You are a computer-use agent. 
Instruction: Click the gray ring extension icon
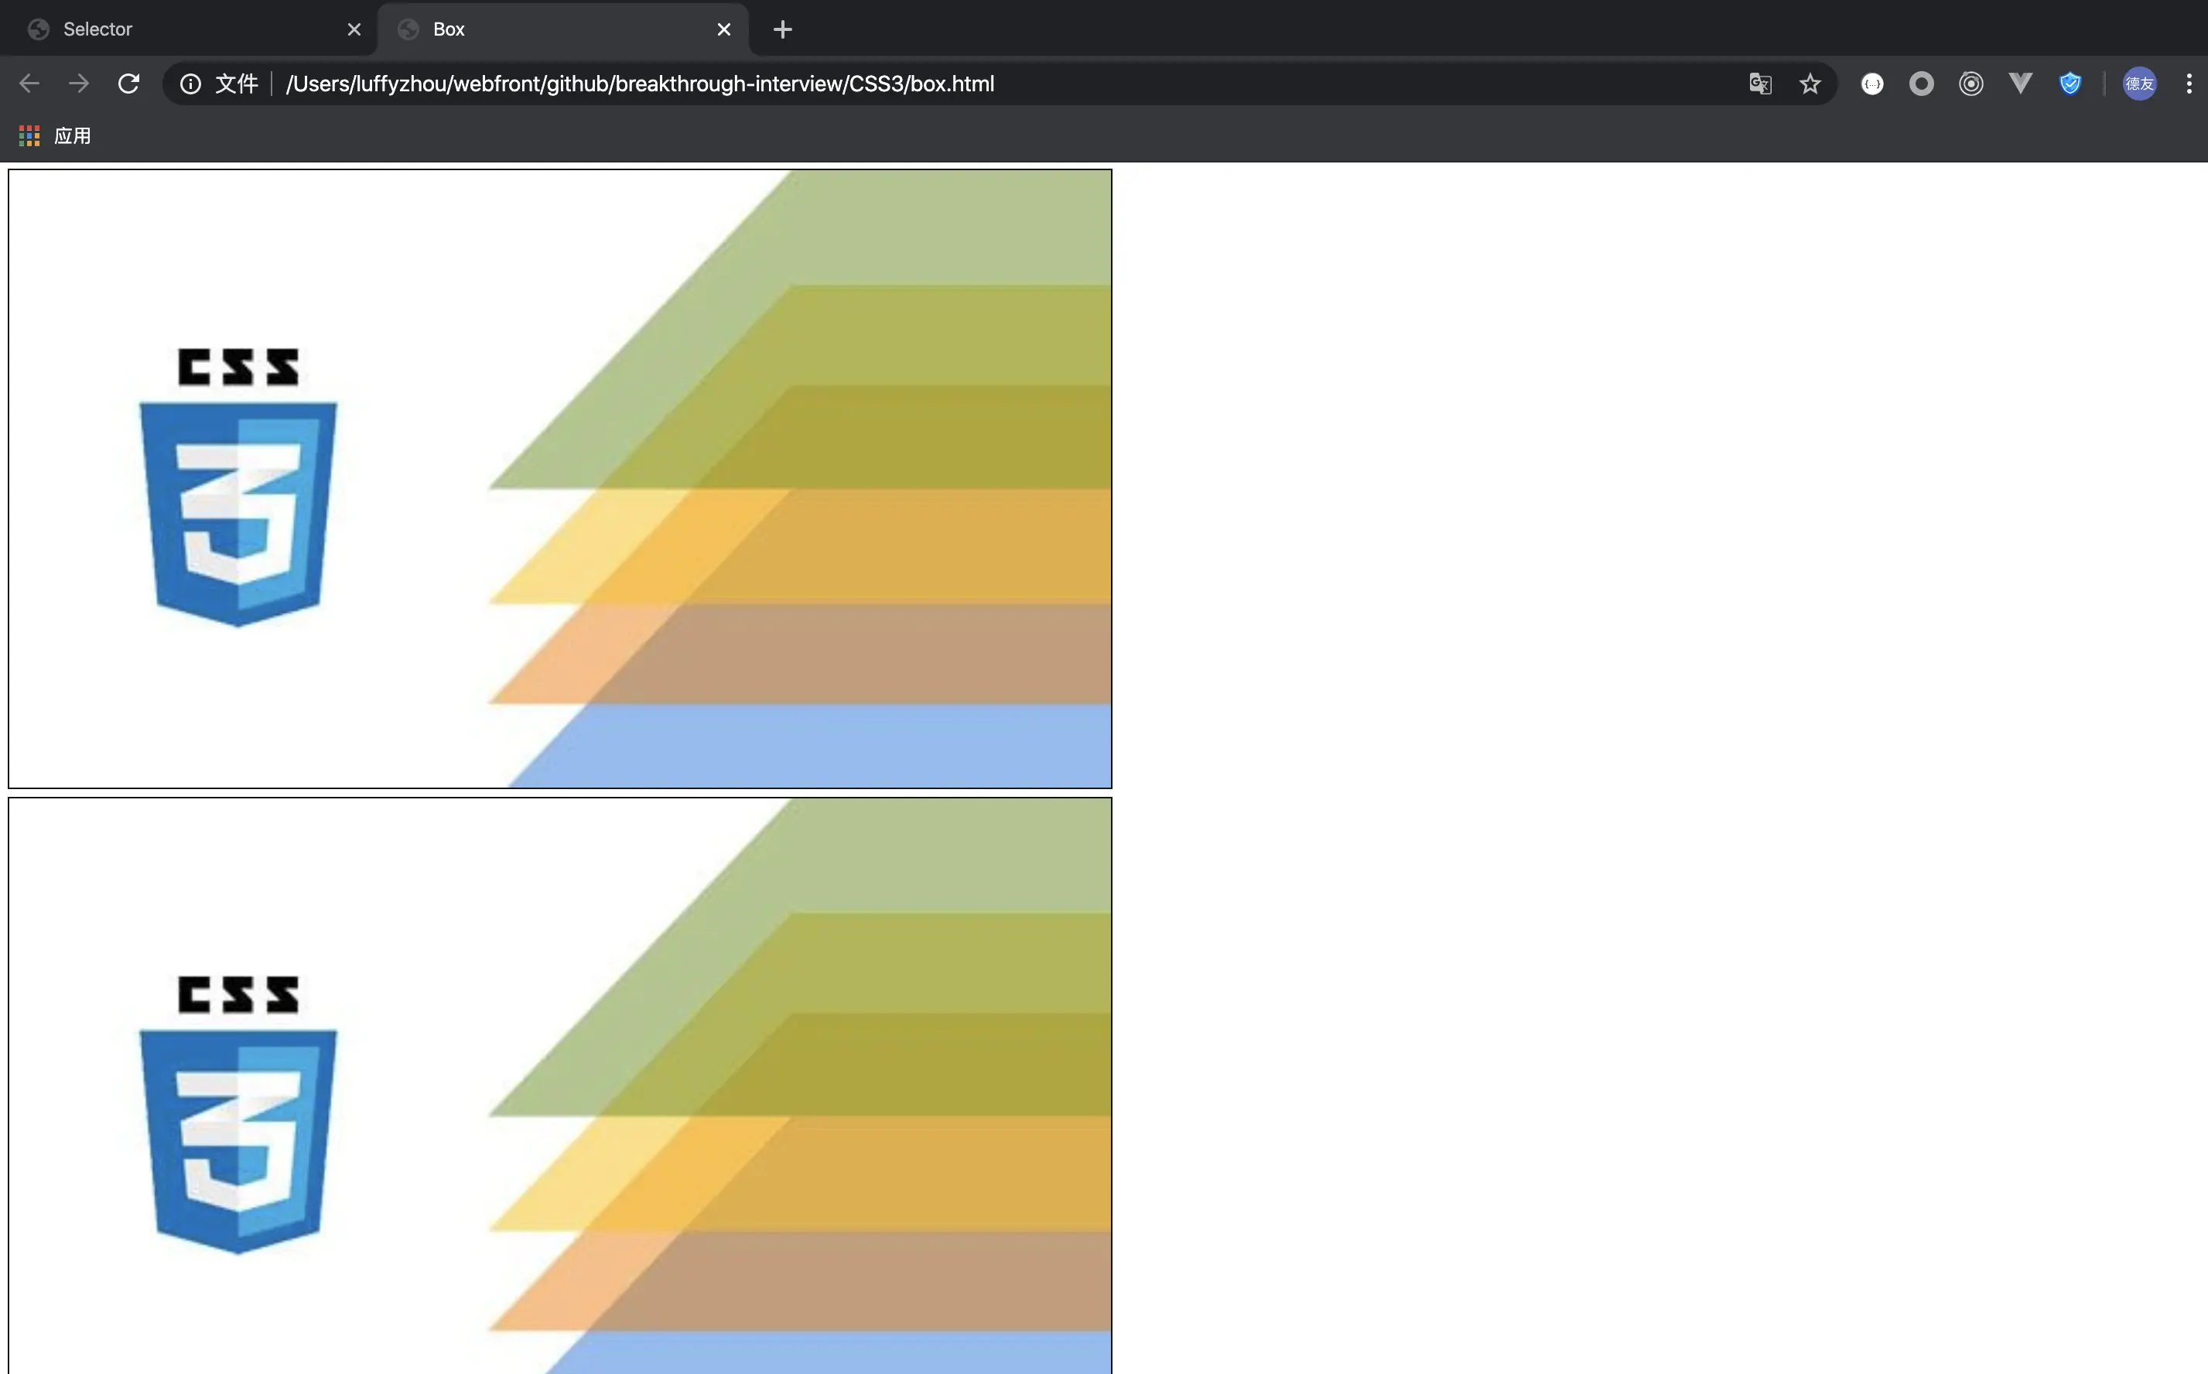(x=1921, y=84)
